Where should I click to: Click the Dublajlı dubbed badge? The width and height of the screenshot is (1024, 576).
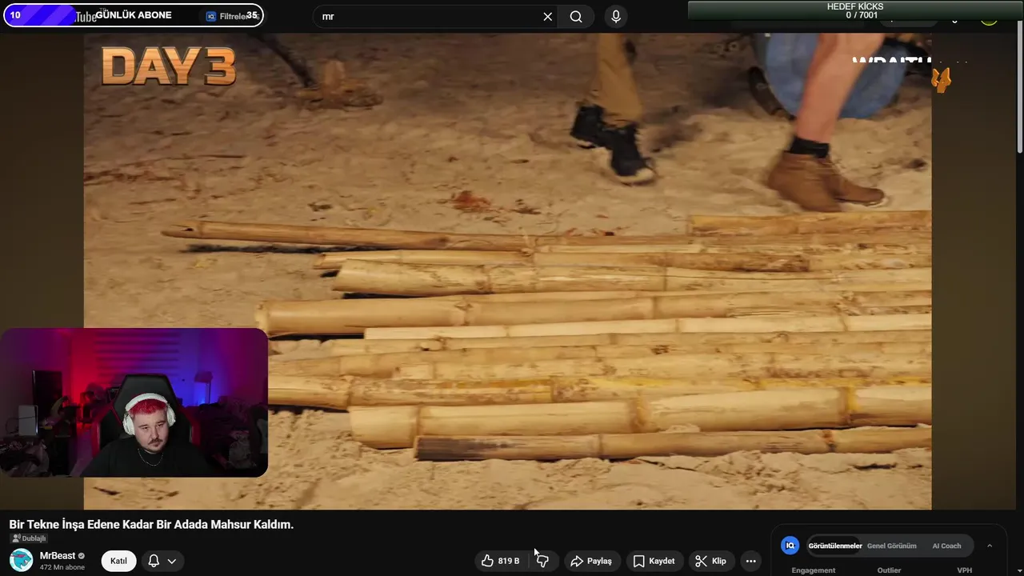(29, 539)
